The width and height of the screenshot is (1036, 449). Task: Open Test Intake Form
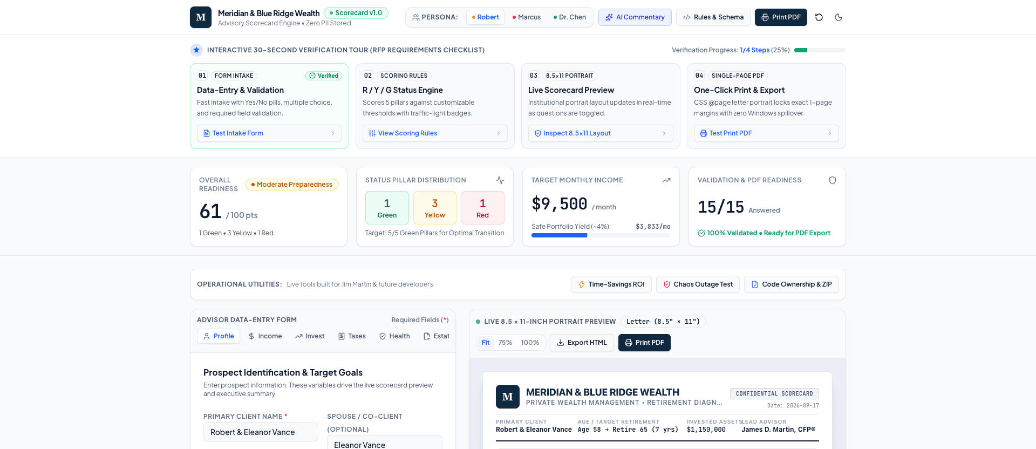(269, 133)
